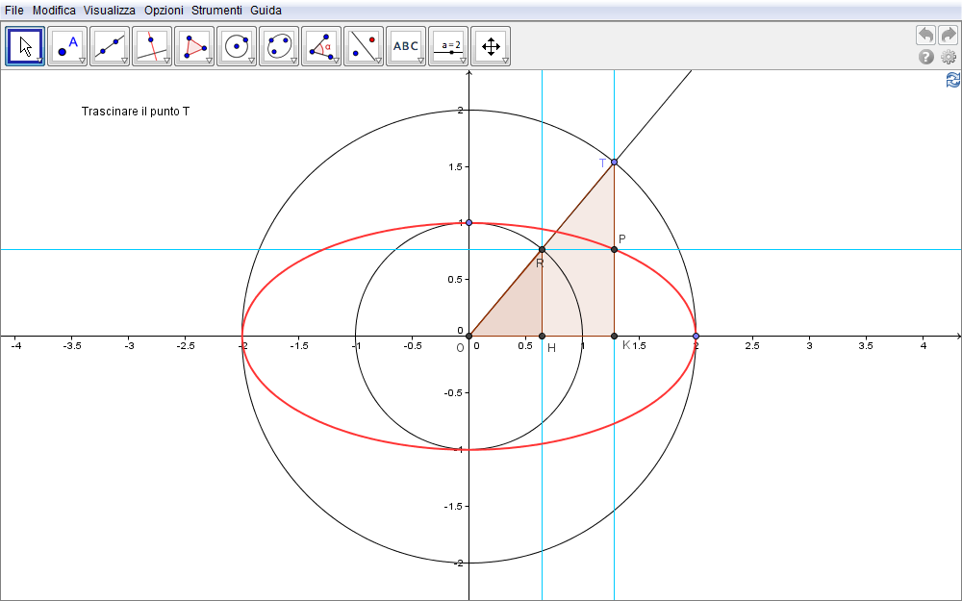This screenshot has height=601, width=962.
Task: Select the Line through two points tool
Action: pyautogui.click(x=110, y=45)
